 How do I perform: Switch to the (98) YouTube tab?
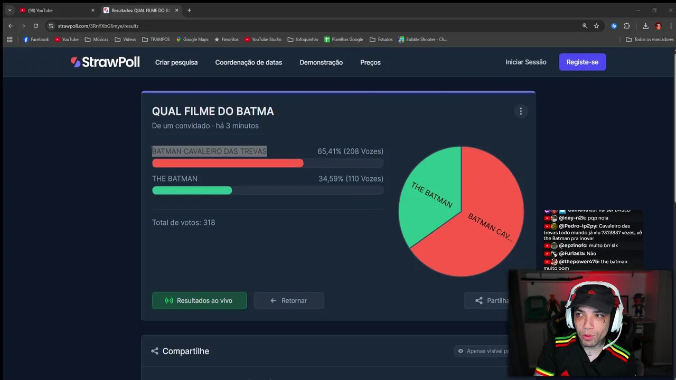(57, 10)
